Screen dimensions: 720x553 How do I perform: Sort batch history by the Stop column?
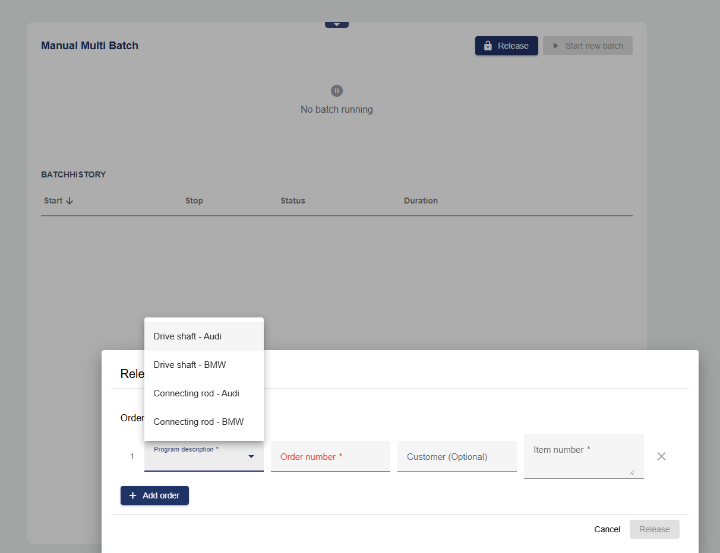pos(194,201)
